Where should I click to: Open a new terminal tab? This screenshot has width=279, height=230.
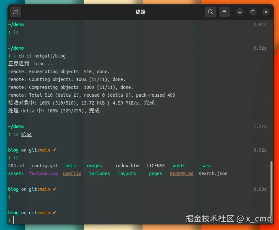pyautogui.click(x=16, y=12)
